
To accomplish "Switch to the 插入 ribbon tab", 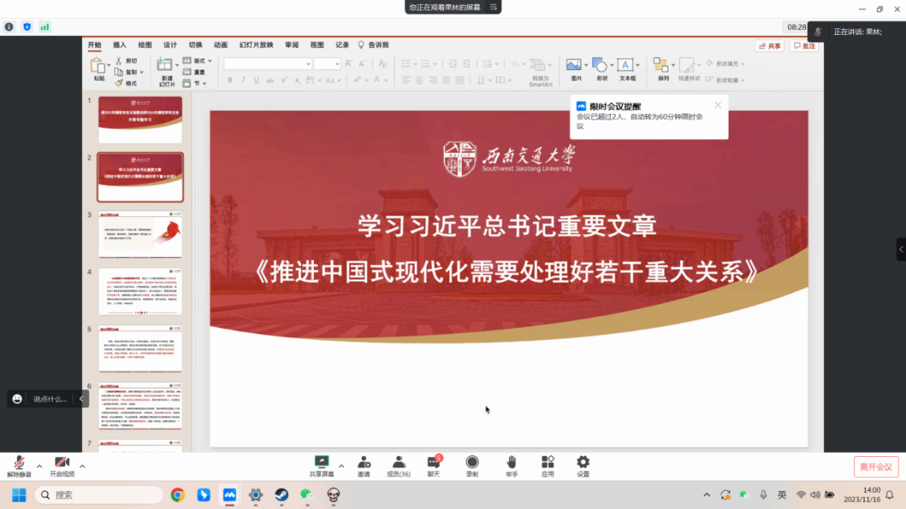I will (120, 46).
